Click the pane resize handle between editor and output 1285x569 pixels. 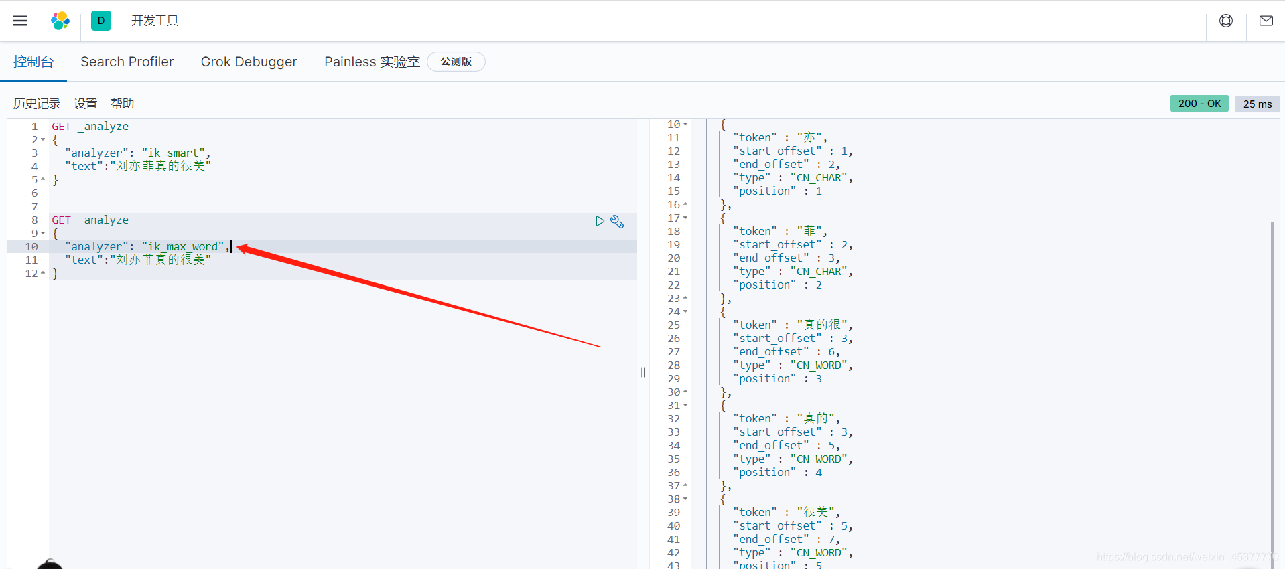643,372
